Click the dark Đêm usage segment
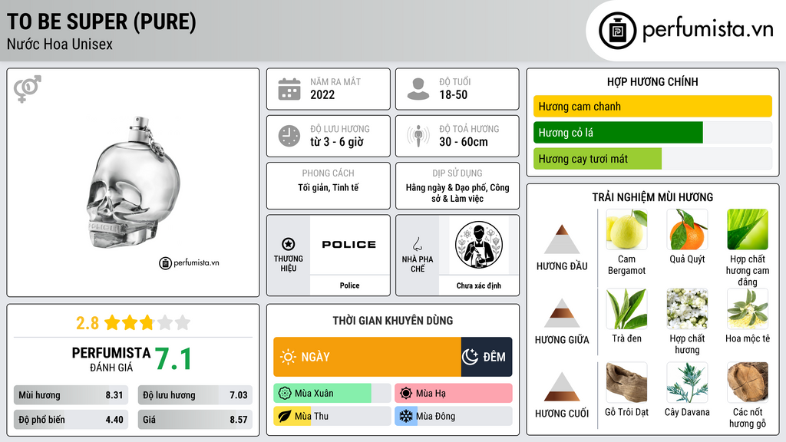Viewport: 786px width, 442px height. click(x=487, y=357)
